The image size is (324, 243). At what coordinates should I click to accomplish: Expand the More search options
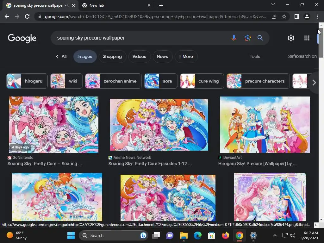[186, 56]
